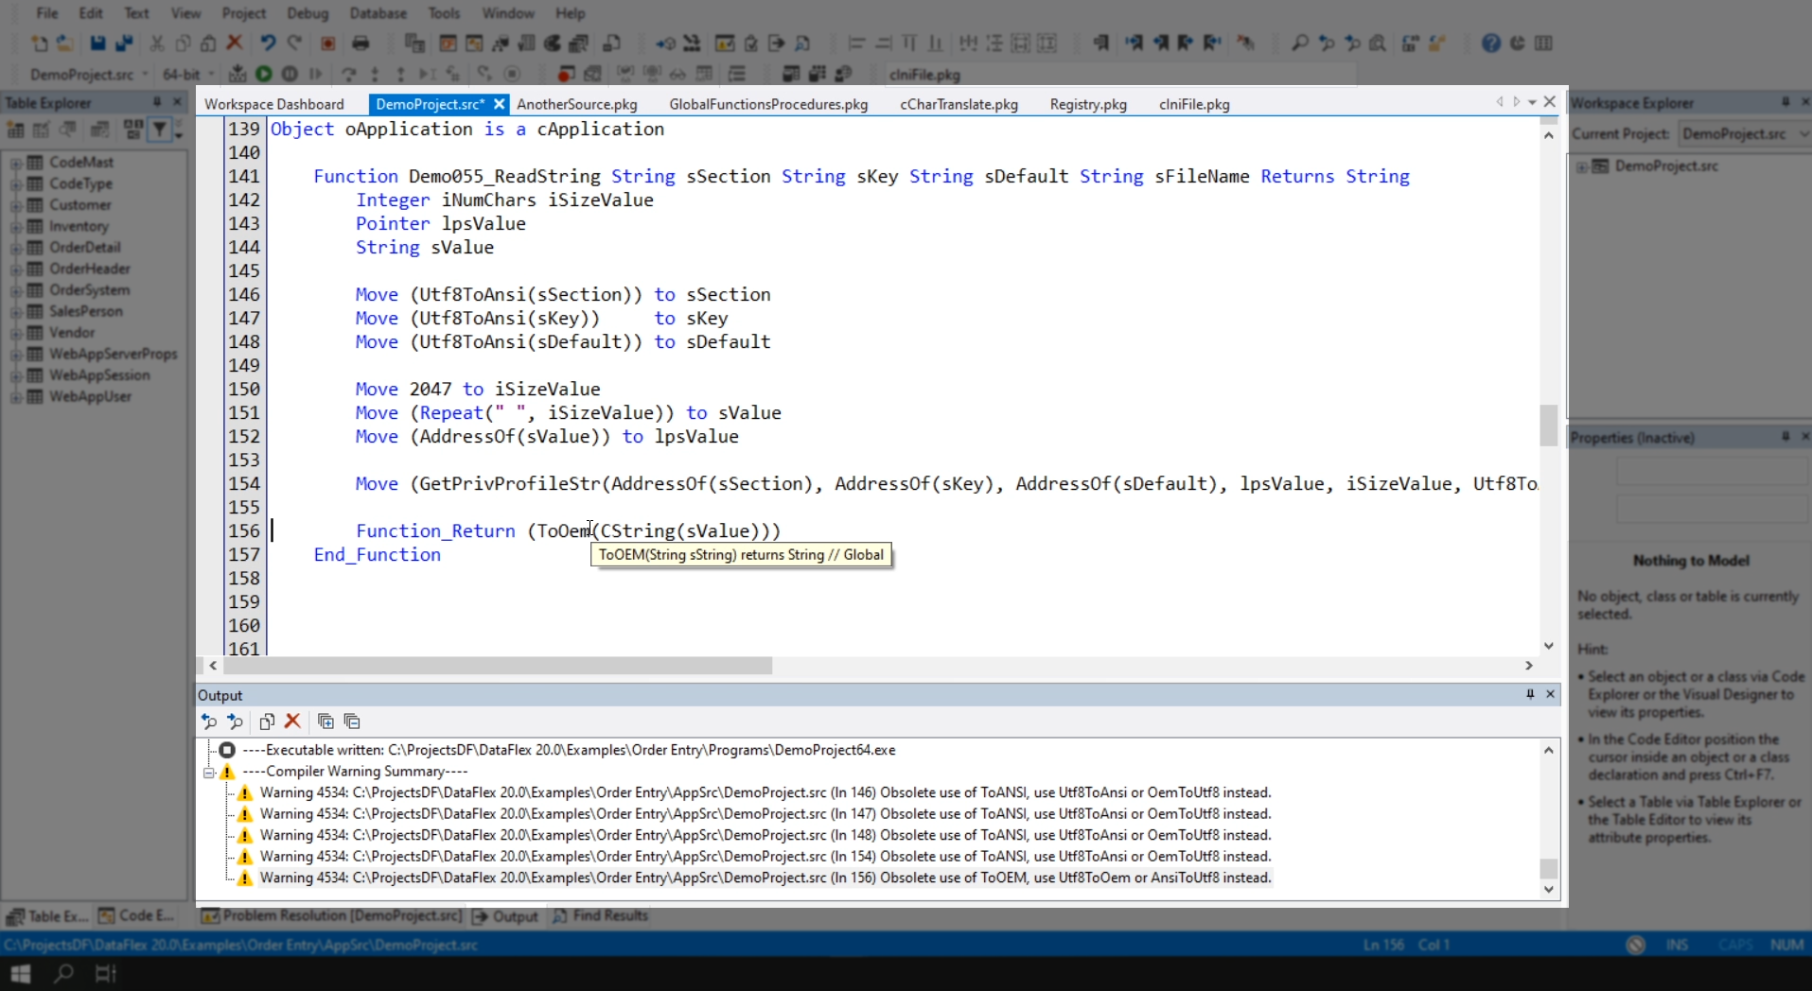Open the Debug menu
The width and height of the screenshot is (1812, 991).
click(307, 13)
